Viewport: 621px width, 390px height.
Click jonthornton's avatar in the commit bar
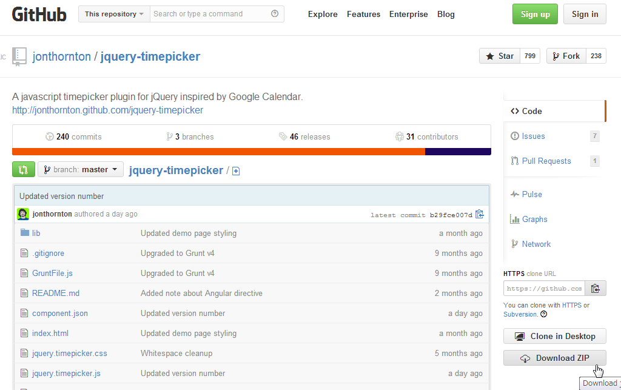[23, 214]
